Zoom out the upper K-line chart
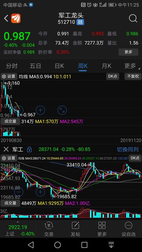The width and height of the screenshot is (142, 252). [x=19, y=110]
